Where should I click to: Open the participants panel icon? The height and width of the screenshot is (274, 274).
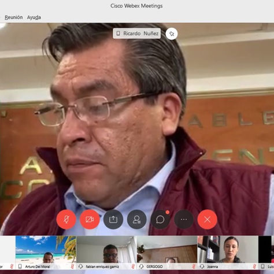(137, 220)
